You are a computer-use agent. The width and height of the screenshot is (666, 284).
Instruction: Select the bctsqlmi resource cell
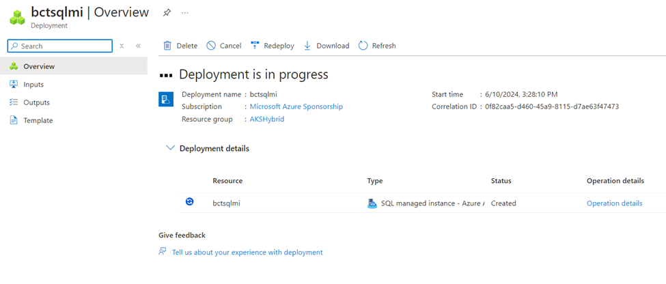pyautogui.click(x=226, y=203)
